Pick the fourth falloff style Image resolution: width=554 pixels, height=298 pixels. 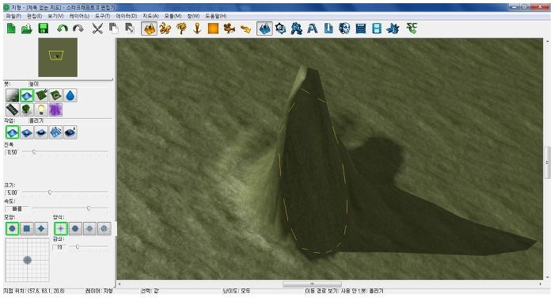[104, 228]
